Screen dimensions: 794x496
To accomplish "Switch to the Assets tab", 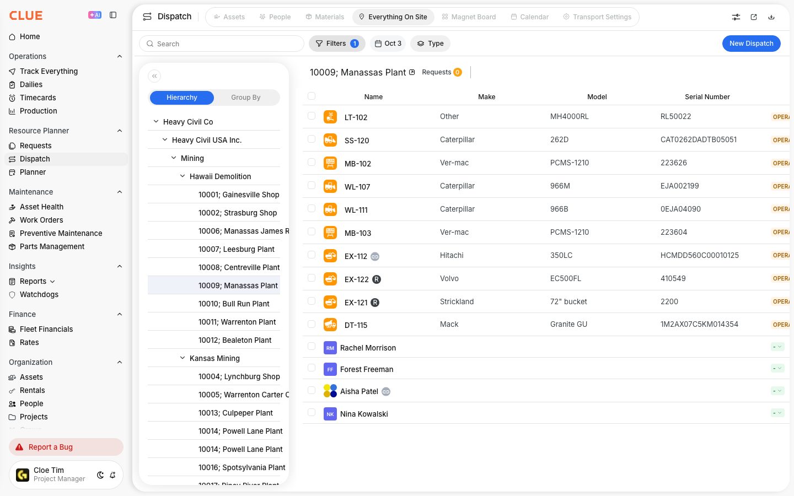I will (x=229, y=17).
